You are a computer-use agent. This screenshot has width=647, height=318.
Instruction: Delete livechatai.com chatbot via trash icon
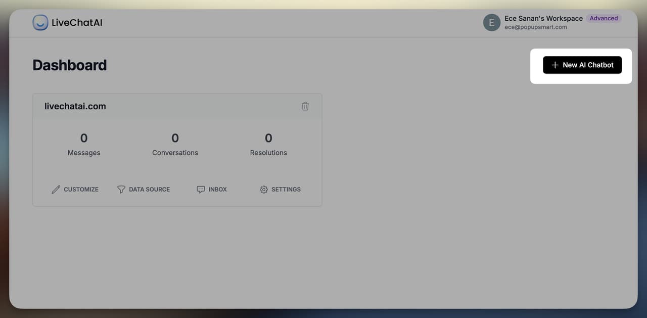[305, 106]
